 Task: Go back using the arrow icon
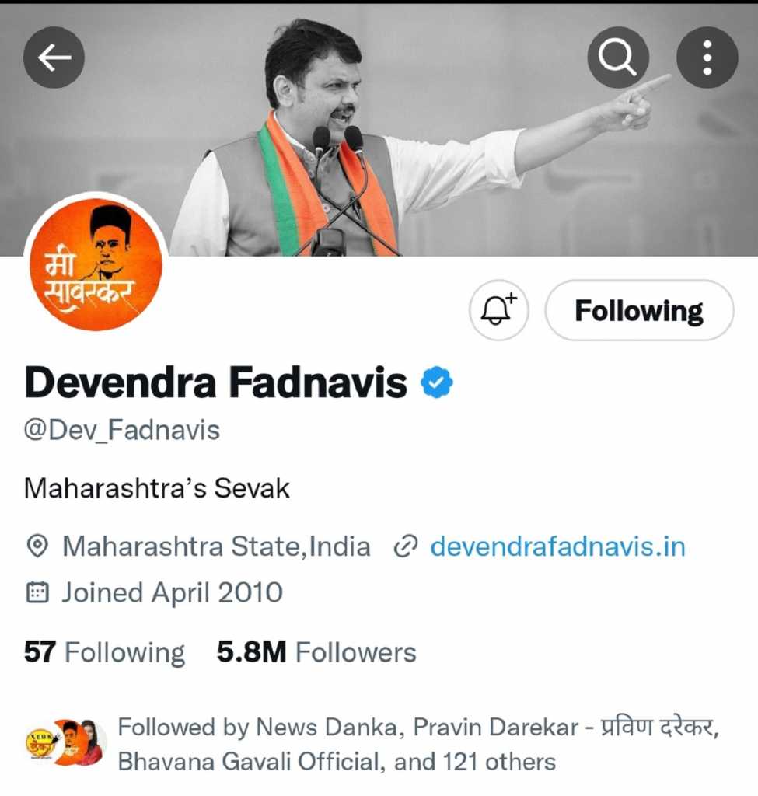[54, 58]
